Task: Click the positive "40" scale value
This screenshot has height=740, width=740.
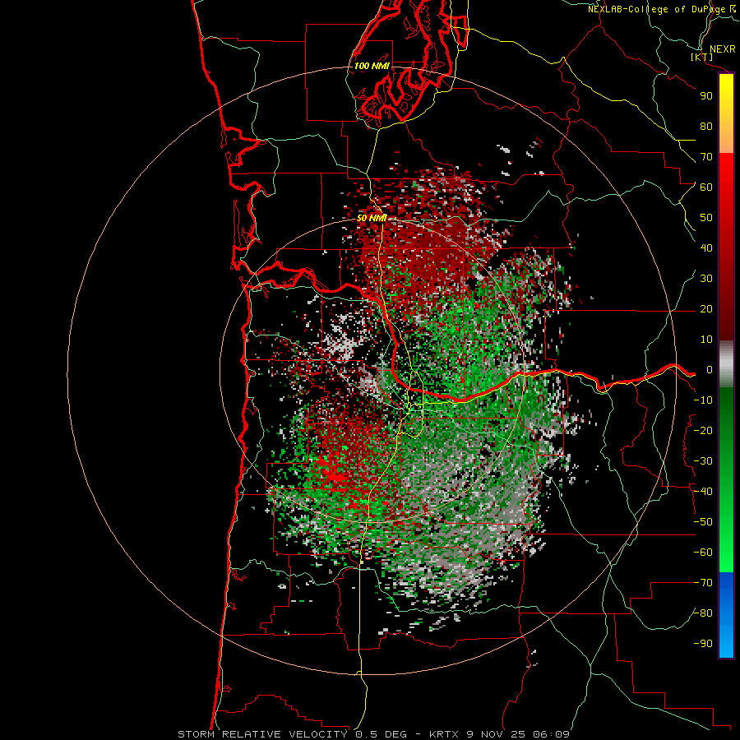Action: [706, 248]
